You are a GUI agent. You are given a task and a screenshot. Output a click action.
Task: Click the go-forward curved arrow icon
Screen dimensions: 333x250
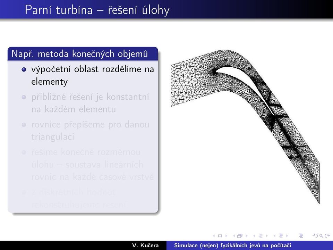tap(327, 236)
